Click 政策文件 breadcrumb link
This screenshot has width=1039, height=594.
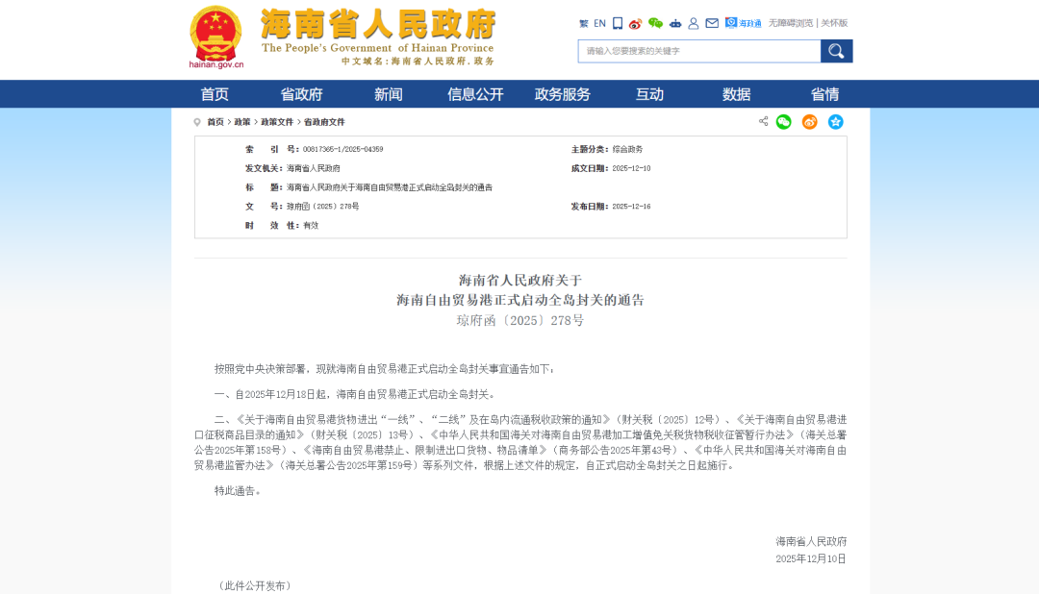(x=277, y=122)
